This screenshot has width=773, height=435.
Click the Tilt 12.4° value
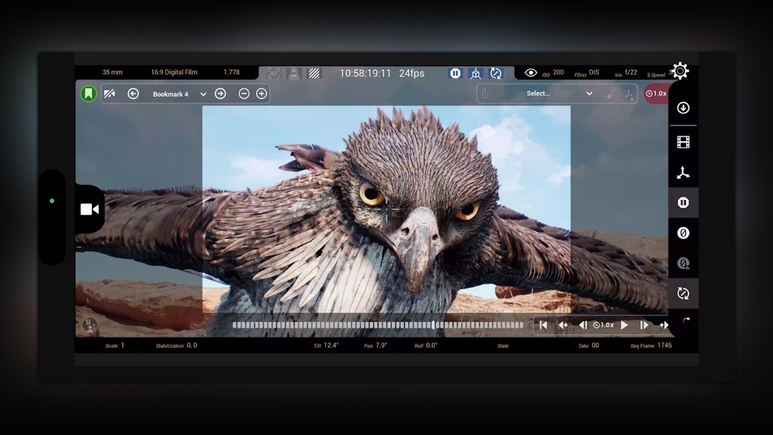(326, 345)
